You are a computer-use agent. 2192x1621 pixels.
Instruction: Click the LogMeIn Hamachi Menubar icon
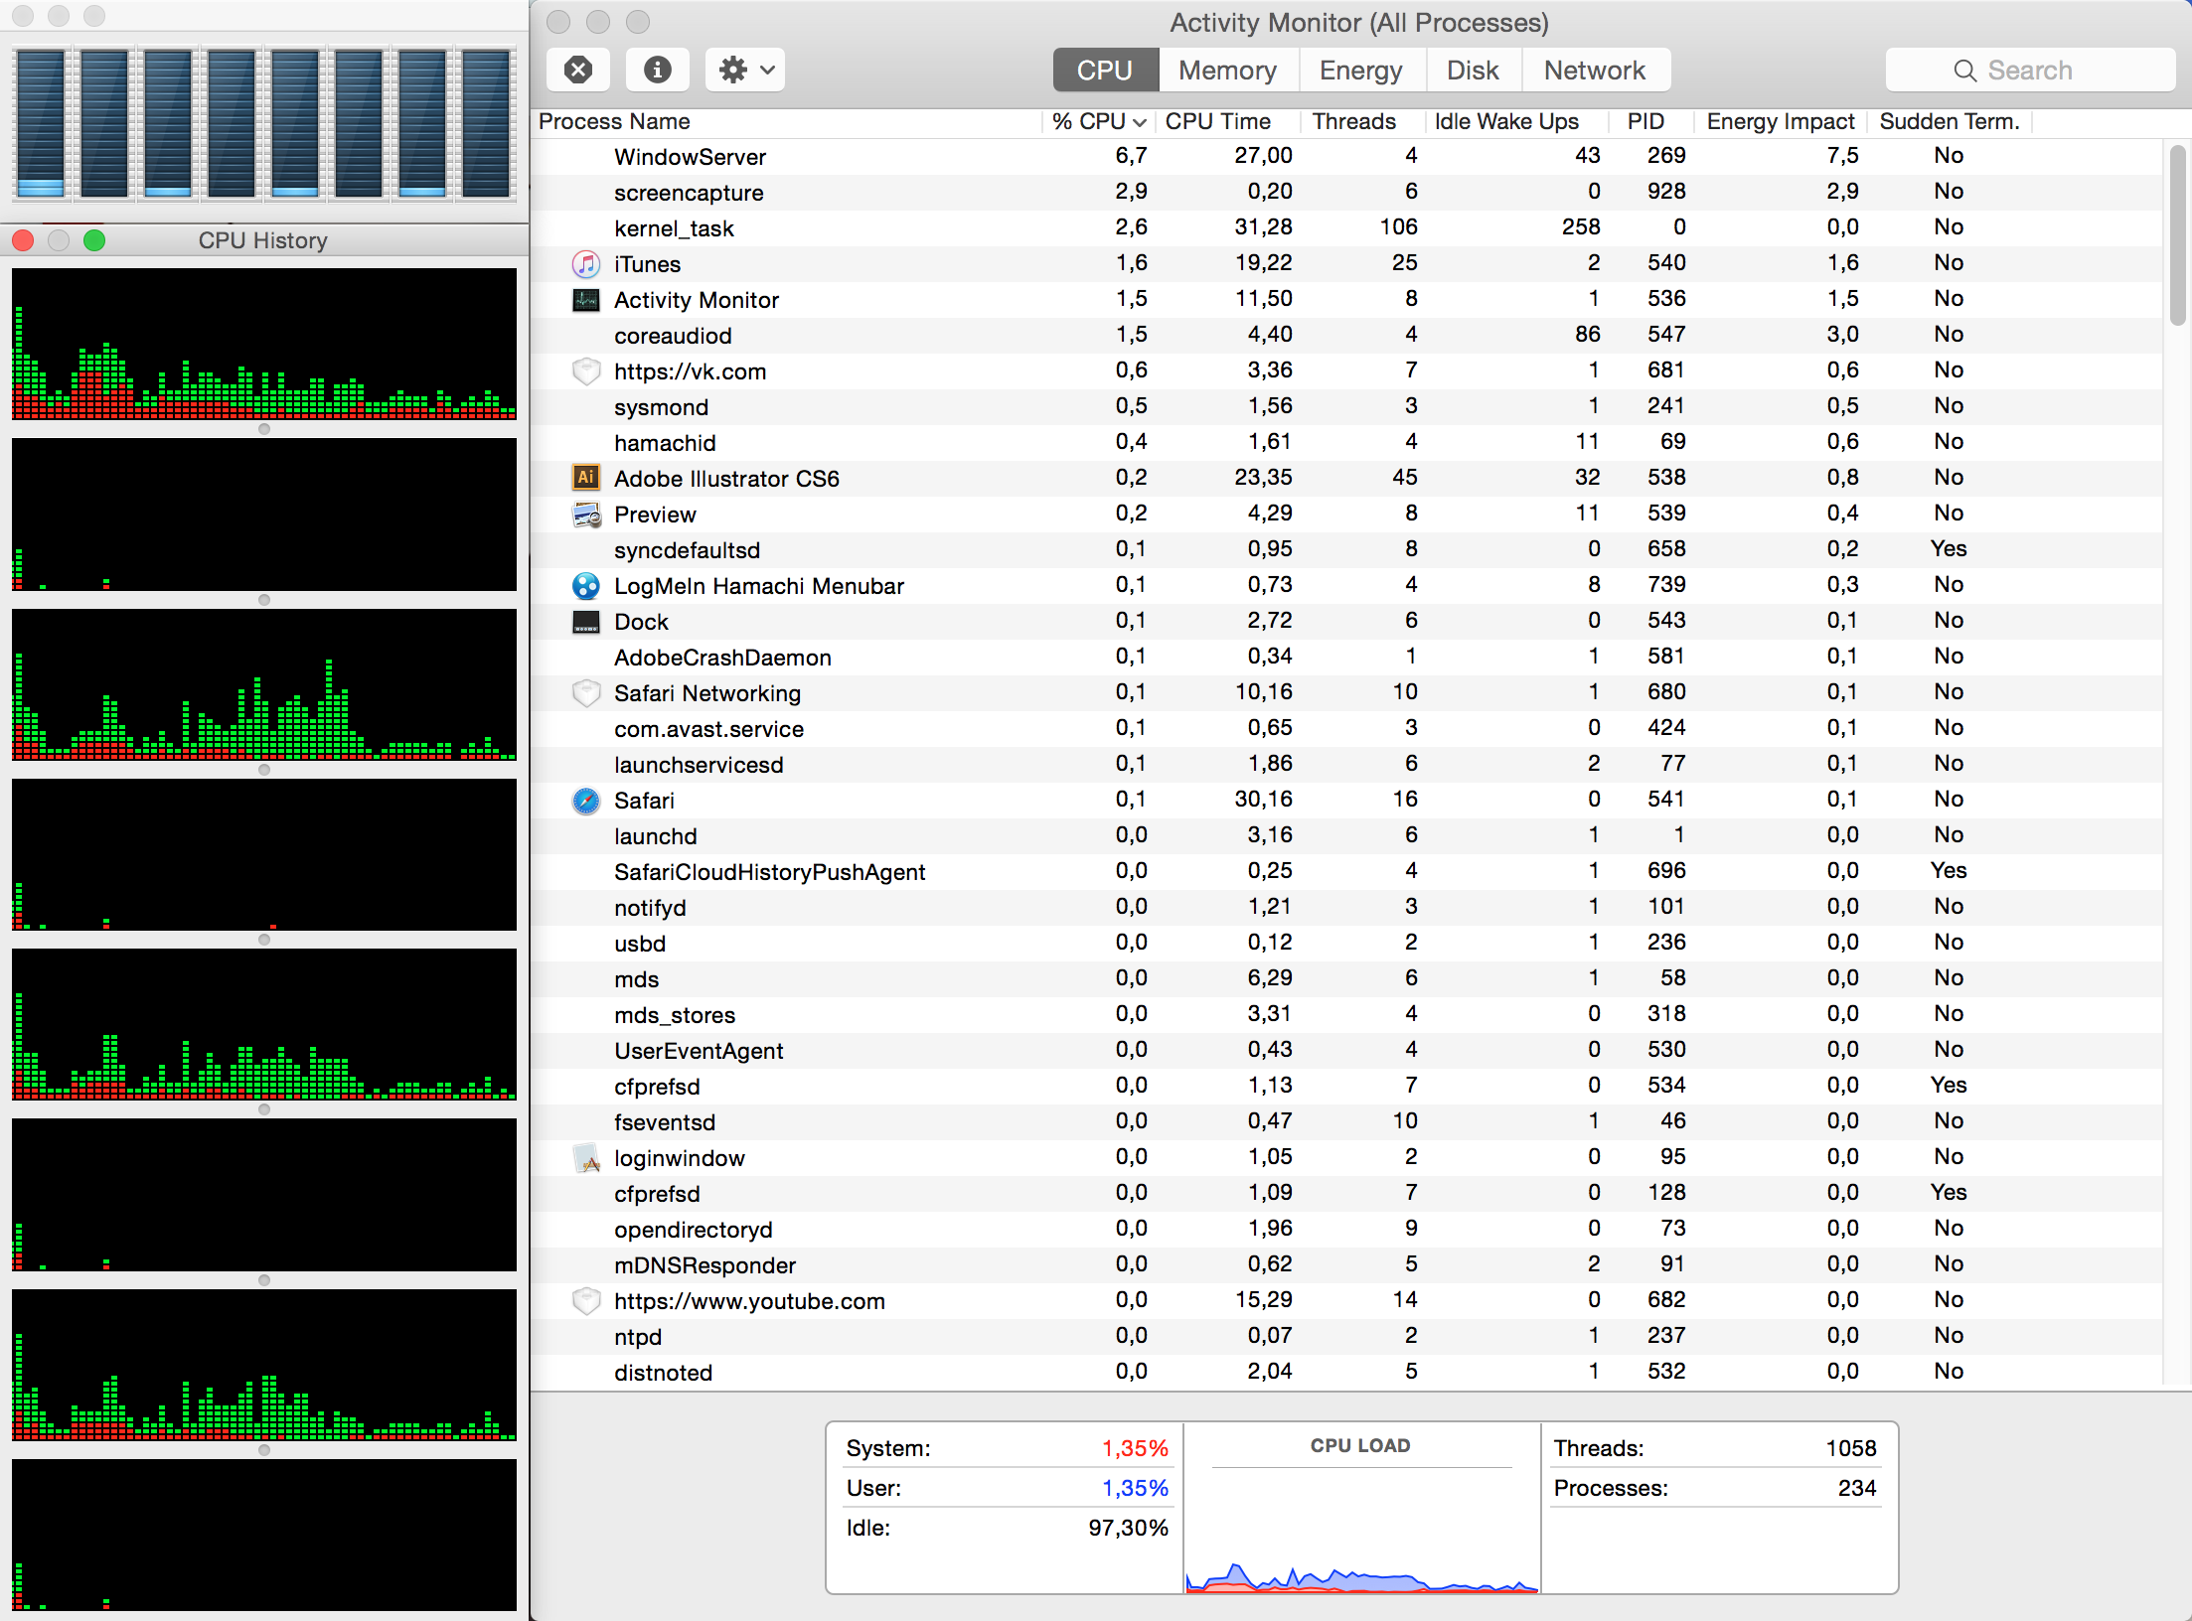coord(586,586)
